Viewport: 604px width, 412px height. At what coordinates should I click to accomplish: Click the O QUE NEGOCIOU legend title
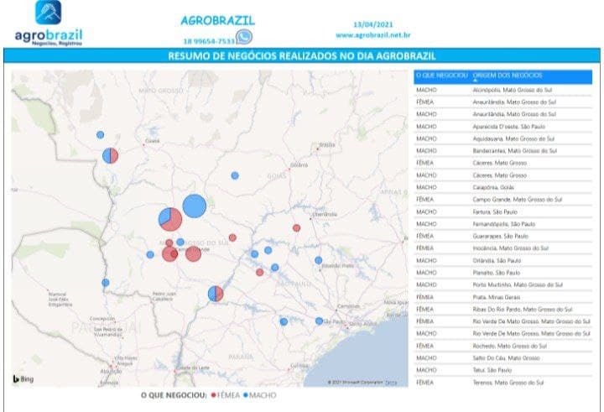coord(174,395)
